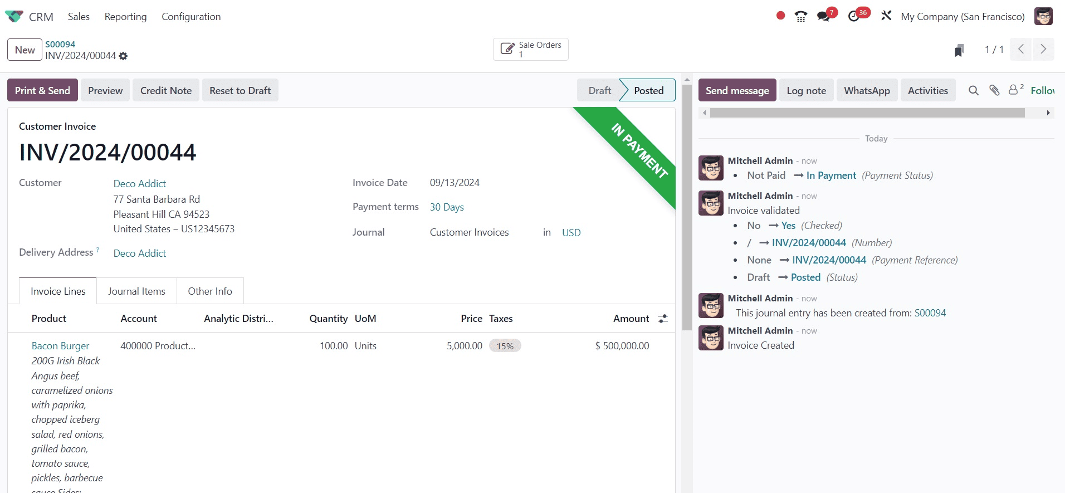Viewport: 1065px width, 493px height.
Task: Open the My Company (San Francisco) switcher
Action: [x=963, y=17]
